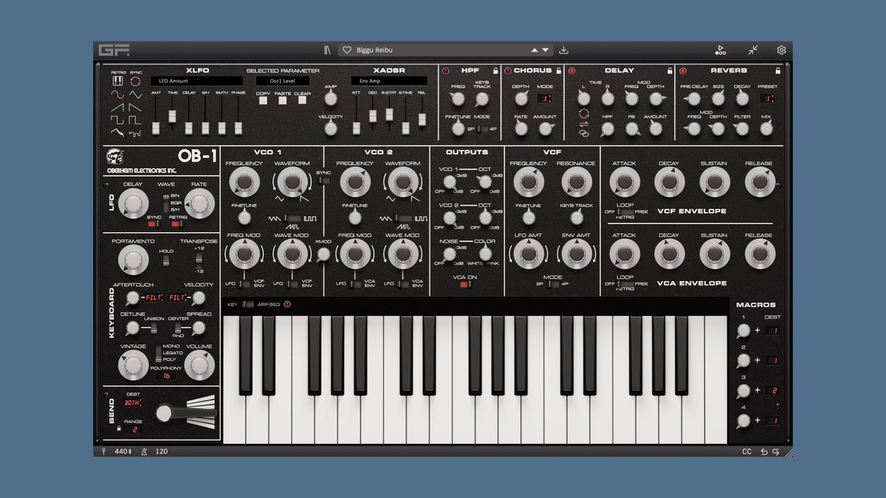Click the Biggu Reibu preset name
Screen dimensions: 886x498
375,51
